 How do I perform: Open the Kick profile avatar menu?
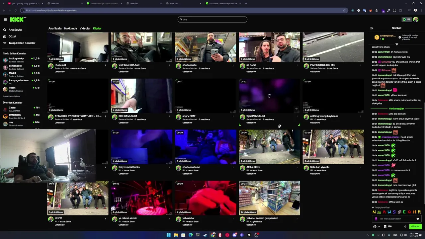(416, 20)
